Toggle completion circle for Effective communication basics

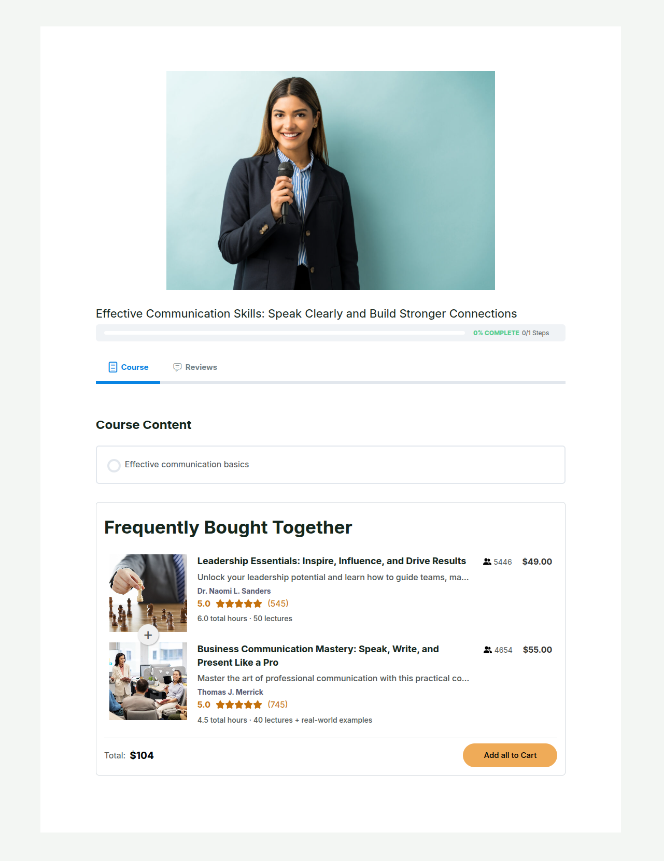(x=114, y=465)
